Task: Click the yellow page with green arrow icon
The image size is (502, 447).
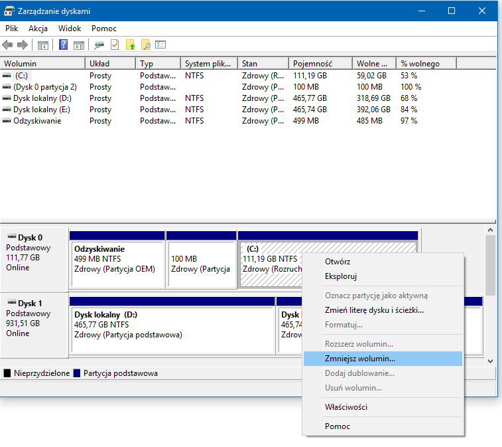Action: point(130,45)
